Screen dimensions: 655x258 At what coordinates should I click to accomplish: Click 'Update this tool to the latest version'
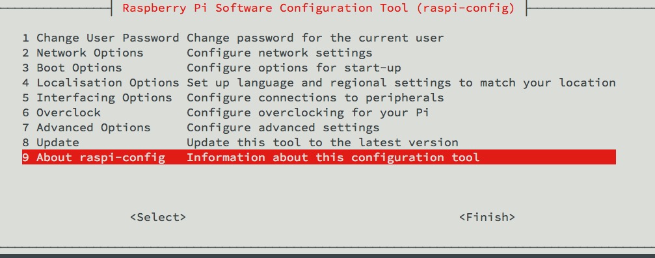[x=323, y=142]
